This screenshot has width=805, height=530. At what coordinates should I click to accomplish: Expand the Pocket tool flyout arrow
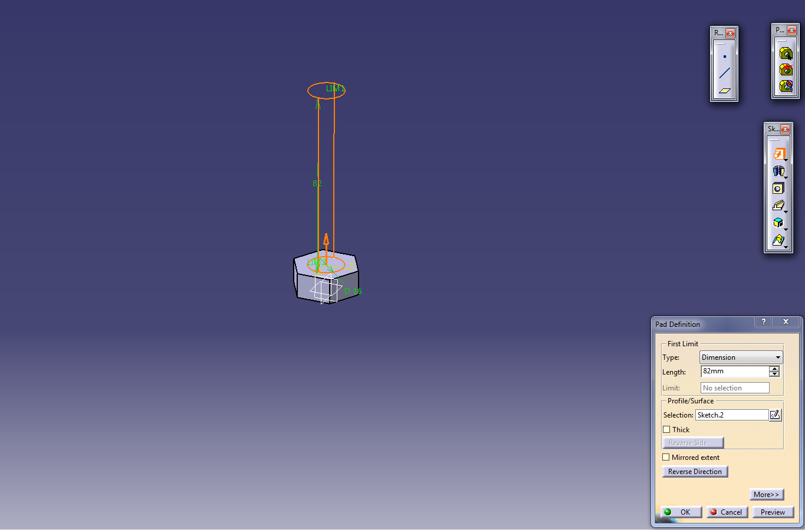784,177
